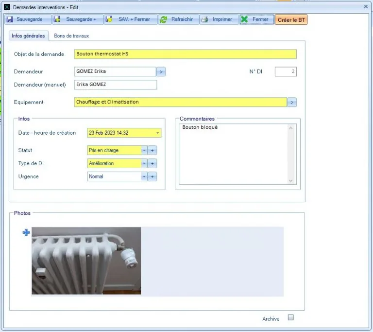Click the Rafraichir green arrows icon

tap(163, 19)
